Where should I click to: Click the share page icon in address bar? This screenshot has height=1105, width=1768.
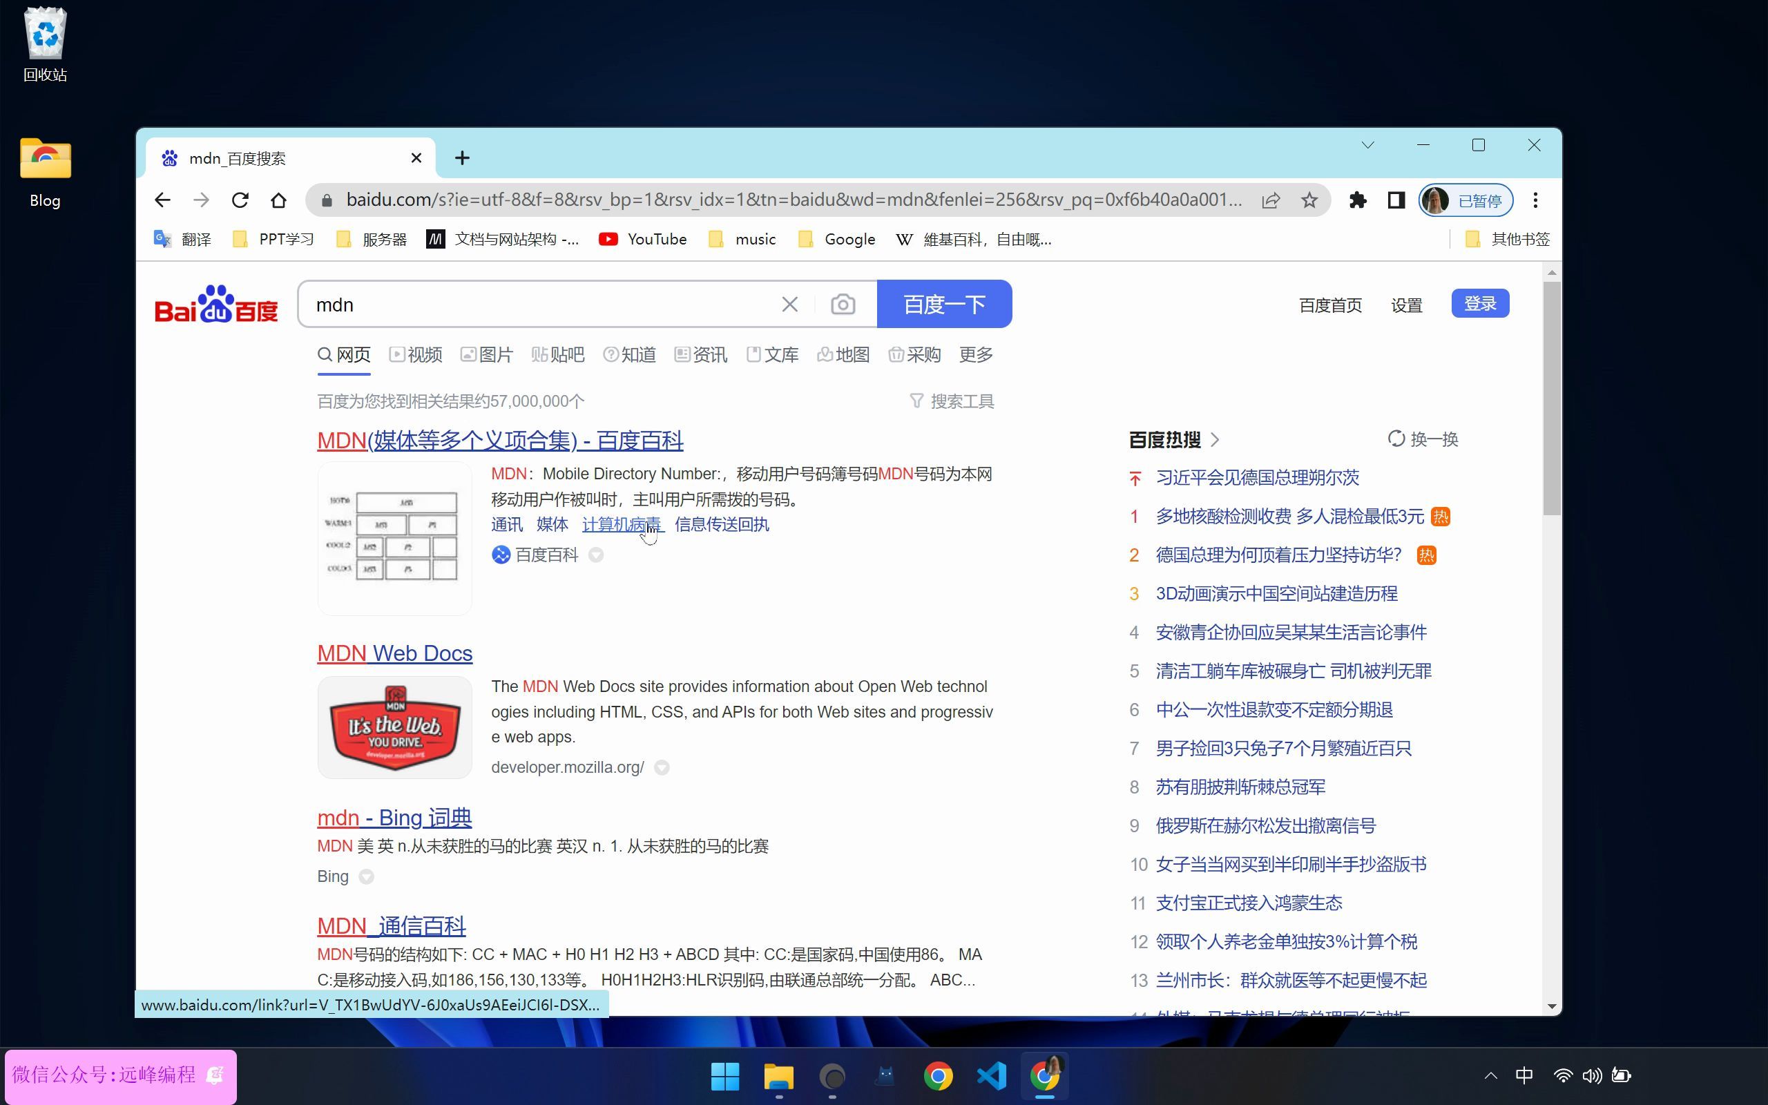tap(1271, 200)
